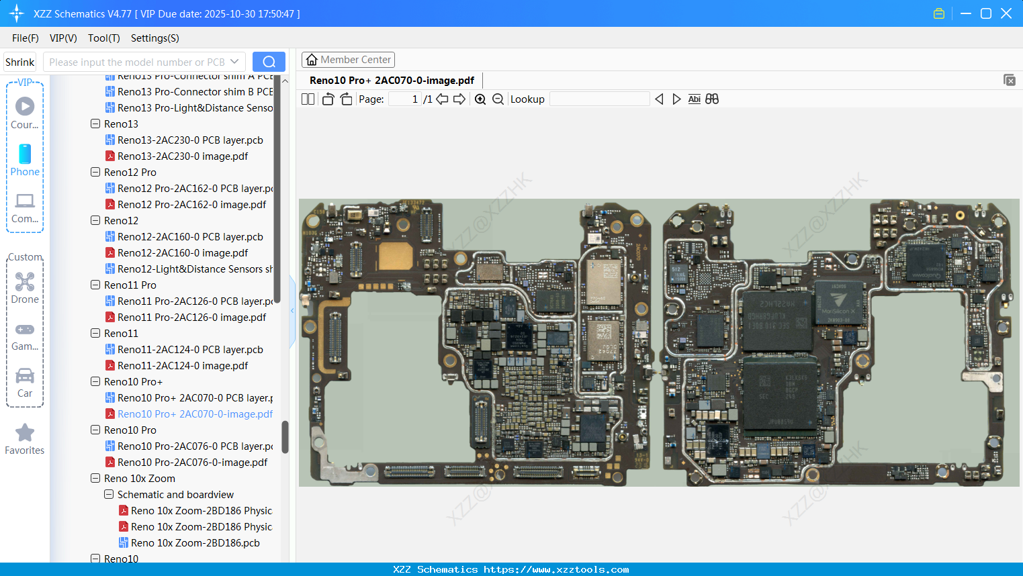Viewport: 1023px width, 576px height.
Task: Open Favorites from the sidebar
Action: tap(25, 439)
